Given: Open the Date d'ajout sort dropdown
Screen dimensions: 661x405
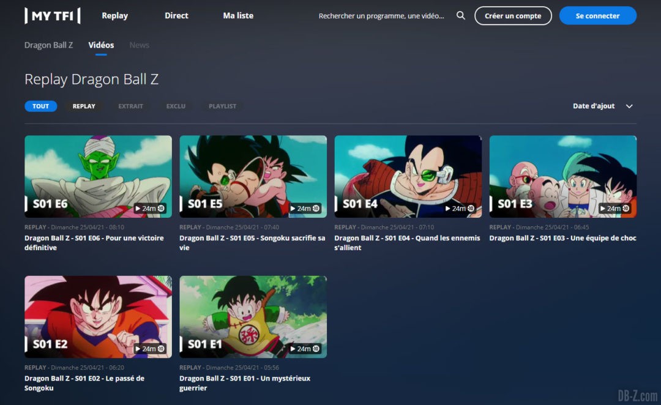Looking at the screenshot, I should pos(594,106).
